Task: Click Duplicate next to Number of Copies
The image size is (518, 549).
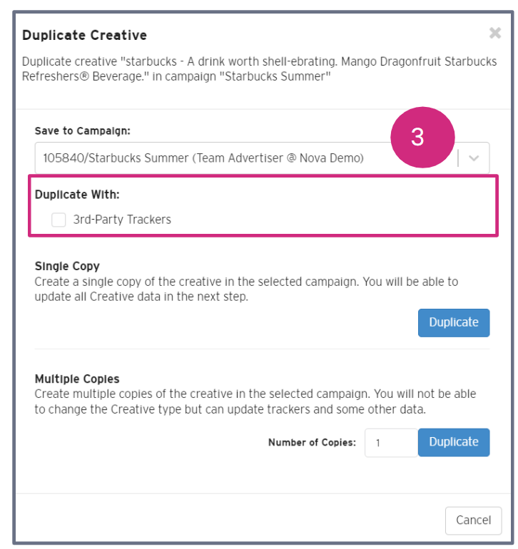Action: click(453, 442)
